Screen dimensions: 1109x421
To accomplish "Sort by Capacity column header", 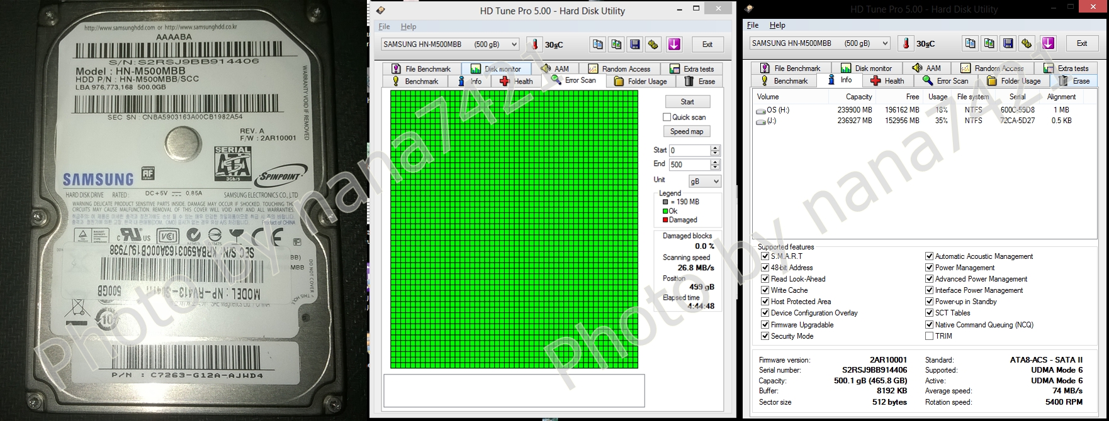I will tap(858, 97).
